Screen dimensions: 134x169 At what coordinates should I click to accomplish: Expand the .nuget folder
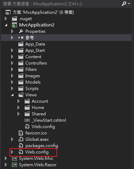6,19
